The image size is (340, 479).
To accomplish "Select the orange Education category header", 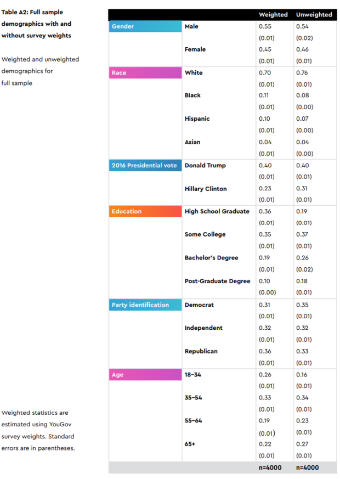I will pos(145,212).
